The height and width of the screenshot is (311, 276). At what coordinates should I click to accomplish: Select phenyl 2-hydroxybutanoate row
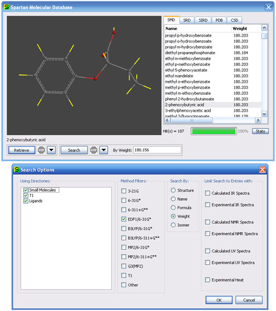point(212,99)
